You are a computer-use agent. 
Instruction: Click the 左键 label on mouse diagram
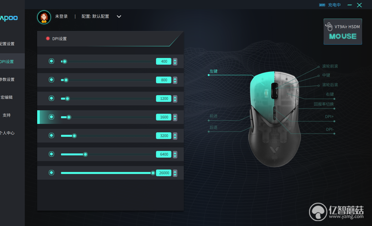coord(213,71)
